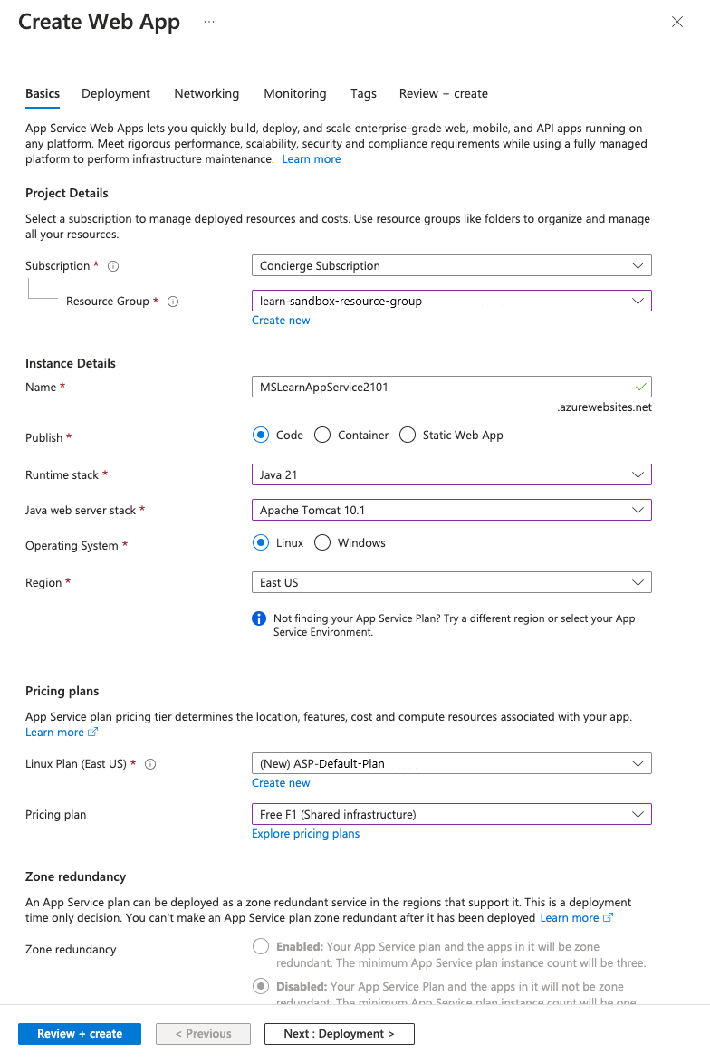
Task: Enable zone redundancy
Action: point(261,946)
